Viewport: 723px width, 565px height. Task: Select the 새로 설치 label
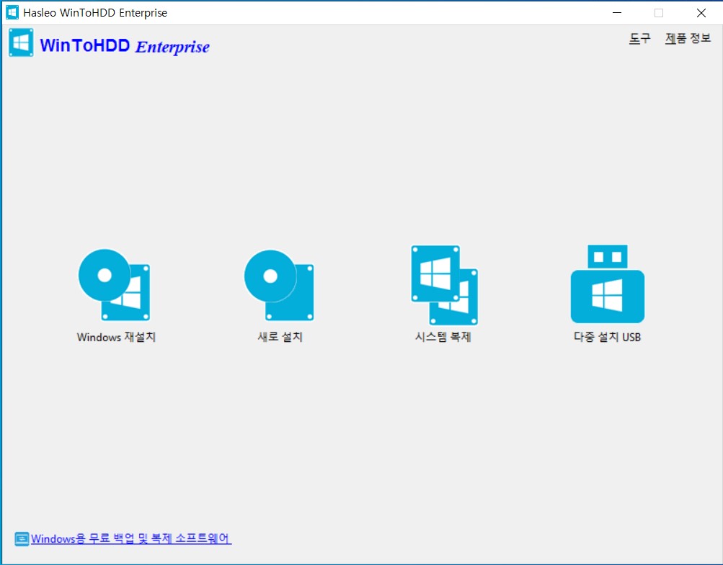[280, 337]
